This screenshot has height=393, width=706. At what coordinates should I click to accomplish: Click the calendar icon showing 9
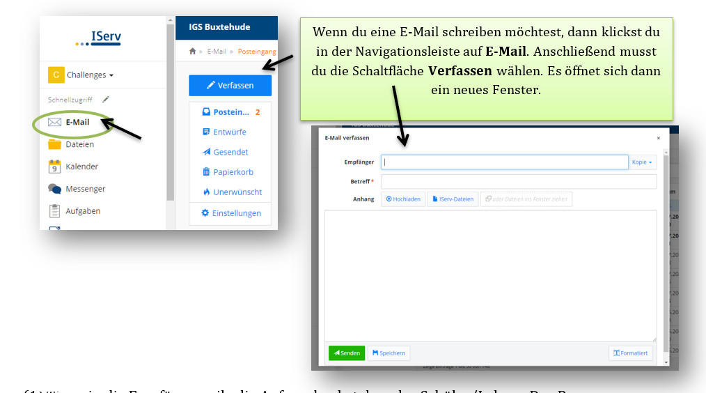point(54,167)
